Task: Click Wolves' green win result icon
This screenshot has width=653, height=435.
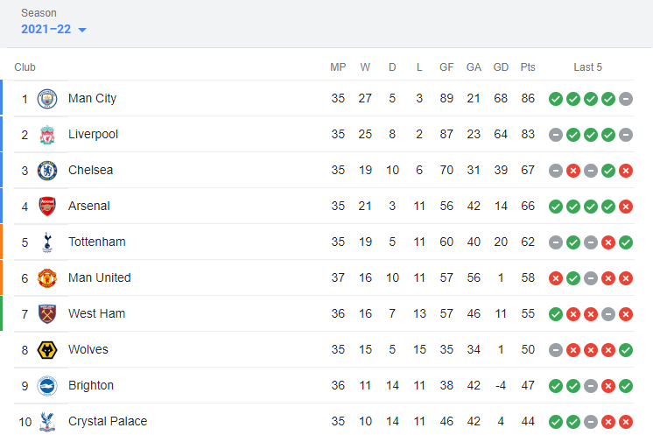Action: (x=626, y=350)
